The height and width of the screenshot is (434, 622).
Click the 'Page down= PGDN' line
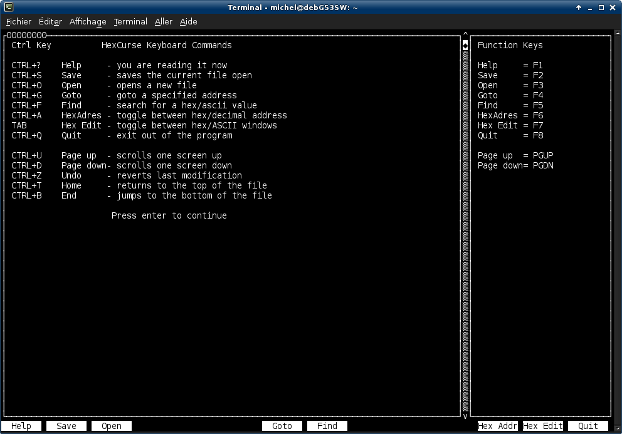(515, 166)
